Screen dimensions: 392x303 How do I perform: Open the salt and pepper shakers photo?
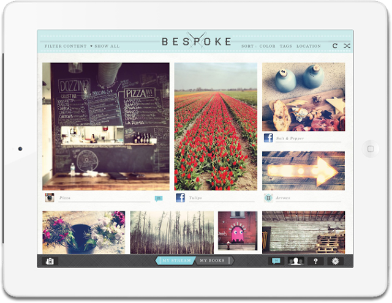(x=304, y=97)
